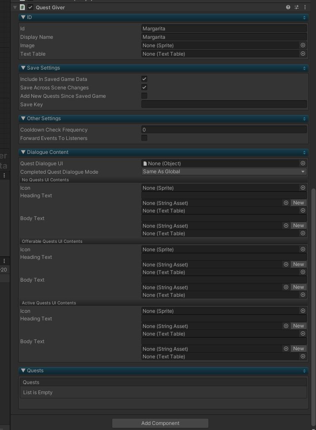Click the Save Key input field

[224, 104]
